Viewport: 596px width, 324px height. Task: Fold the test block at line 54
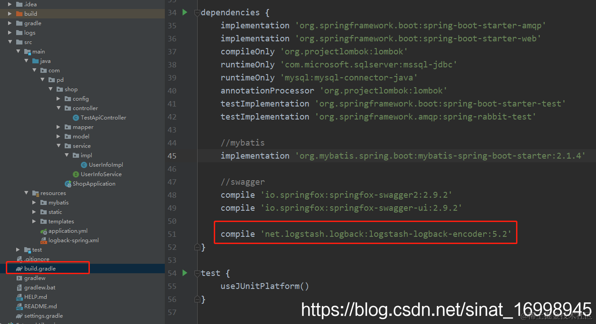tap(197, 273)
